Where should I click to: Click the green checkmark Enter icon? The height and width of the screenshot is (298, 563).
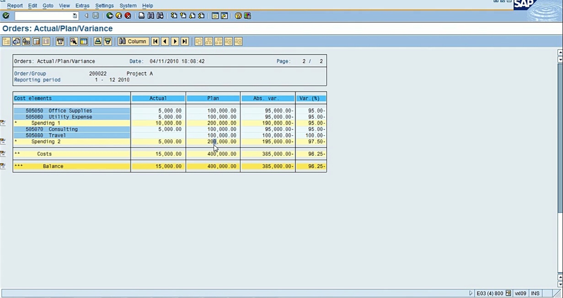(x=5, y=16)
